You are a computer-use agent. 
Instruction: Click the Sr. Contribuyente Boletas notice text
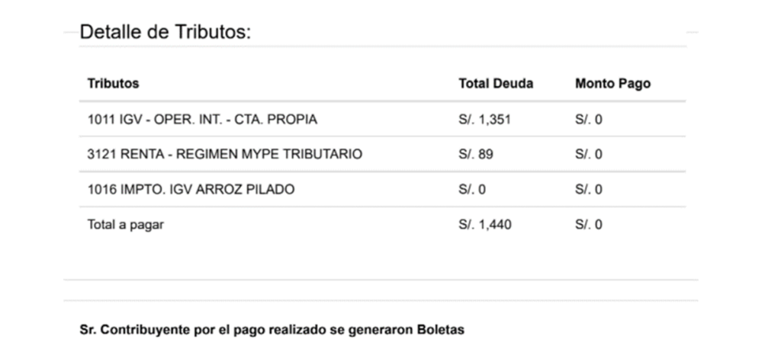[x=272, y=330]
